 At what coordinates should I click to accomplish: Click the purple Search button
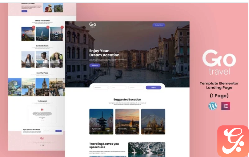tap(153, 88)
